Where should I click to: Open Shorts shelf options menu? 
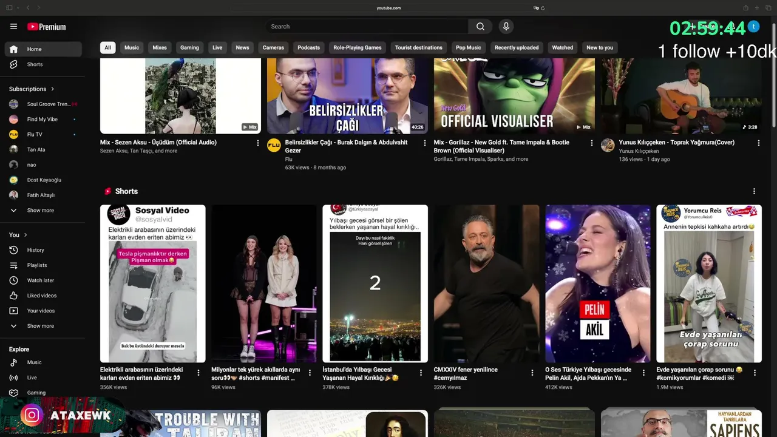point(754,191)
